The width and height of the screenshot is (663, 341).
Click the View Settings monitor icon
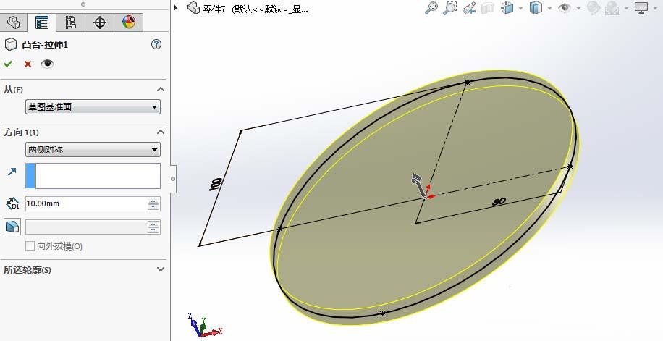click(641, 8)
